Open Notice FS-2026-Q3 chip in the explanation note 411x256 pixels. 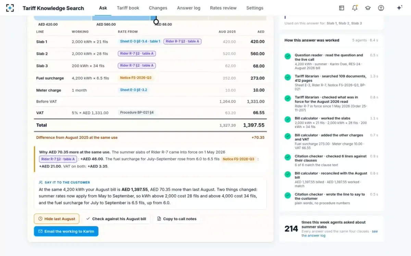(239, 159)
